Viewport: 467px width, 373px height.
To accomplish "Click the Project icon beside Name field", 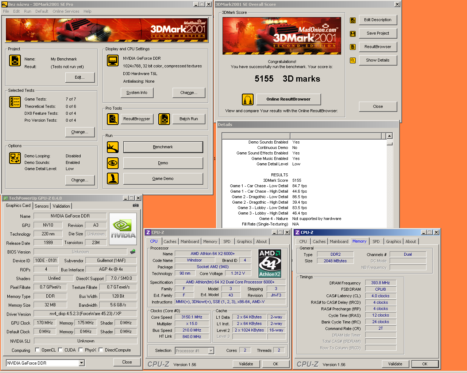I will tap(15, 60).
